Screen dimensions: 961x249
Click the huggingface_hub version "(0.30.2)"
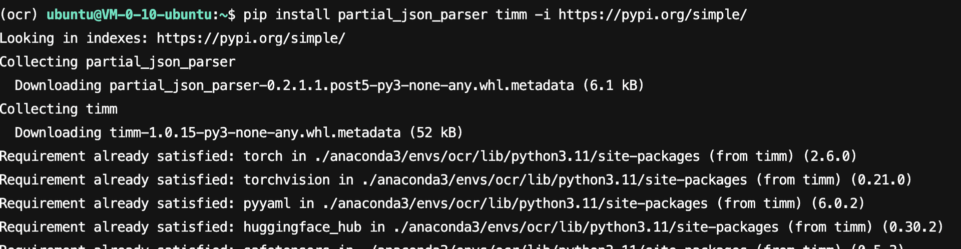click(x=912, y=227)
